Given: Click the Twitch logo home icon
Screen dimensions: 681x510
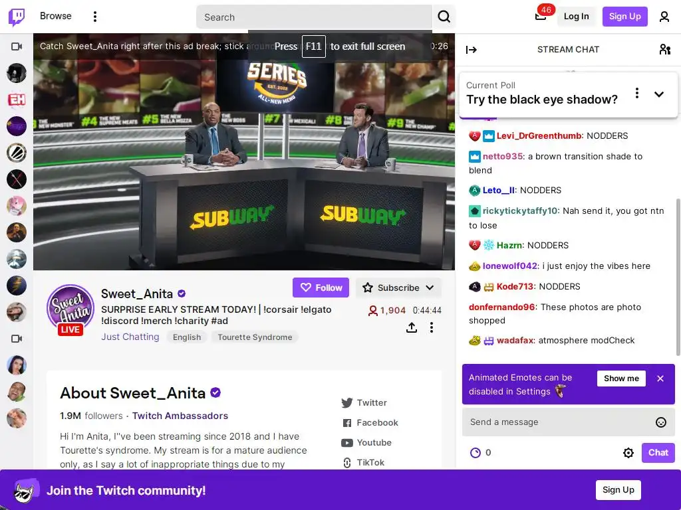Looking at the screenshot, I should [x=17, y=17].
